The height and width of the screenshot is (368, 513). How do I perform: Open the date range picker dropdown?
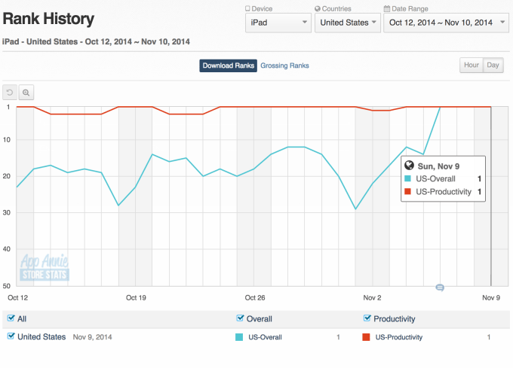pos(444,23)
